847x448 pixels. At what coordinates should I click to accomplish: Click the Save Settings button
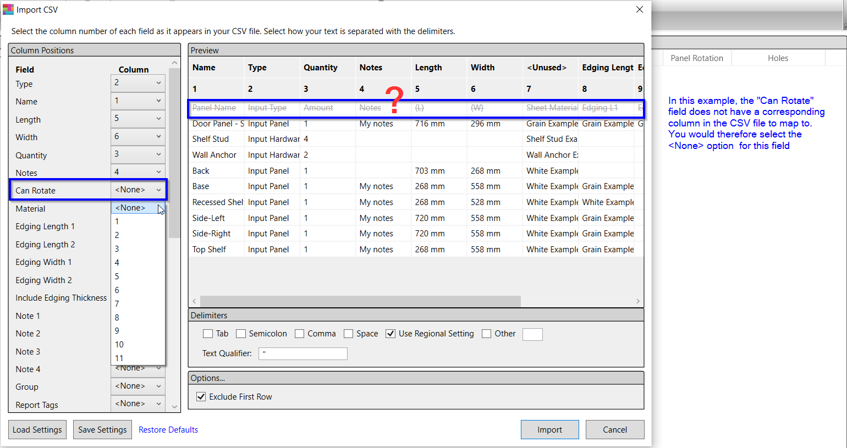coord(102,430)
